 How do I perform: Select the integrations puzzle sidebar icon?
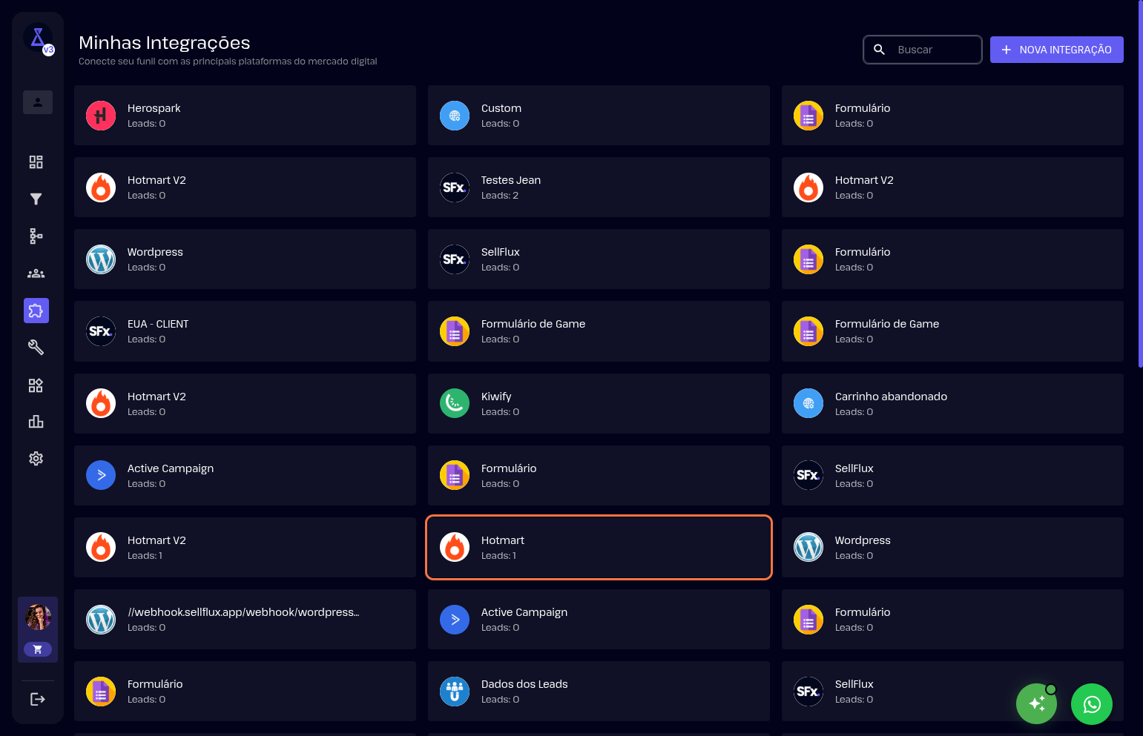[x=36, y=311]
